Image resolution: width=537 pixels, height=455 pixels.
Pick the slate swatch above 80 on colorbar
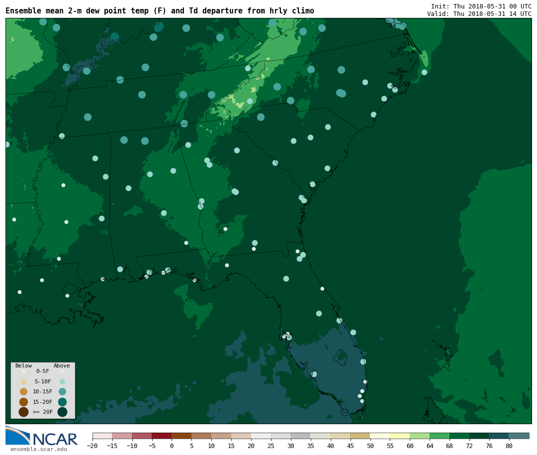pos(519,436)
